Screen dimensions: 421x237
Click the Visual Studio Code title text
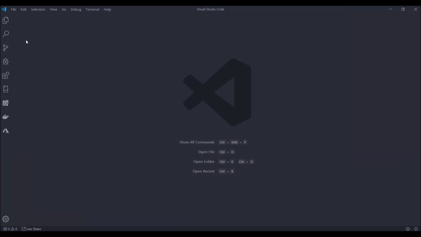pyautogui.click(x=210, y=9)
